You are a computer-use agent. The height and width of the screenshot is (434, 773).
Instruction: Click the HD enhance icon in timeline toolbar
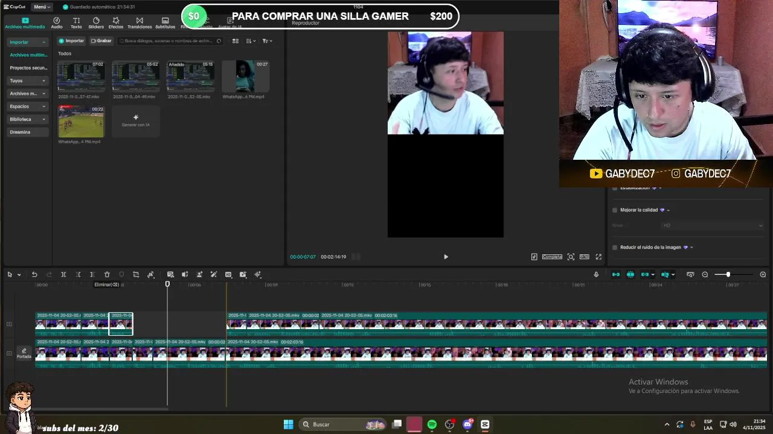[228, 275]
